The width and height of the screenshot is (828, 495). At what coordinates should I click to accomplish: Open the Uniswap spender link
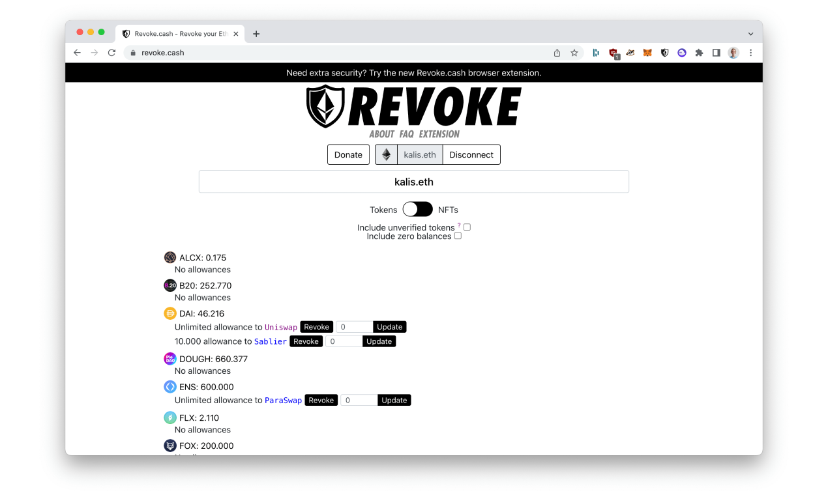tap(281, 327)
